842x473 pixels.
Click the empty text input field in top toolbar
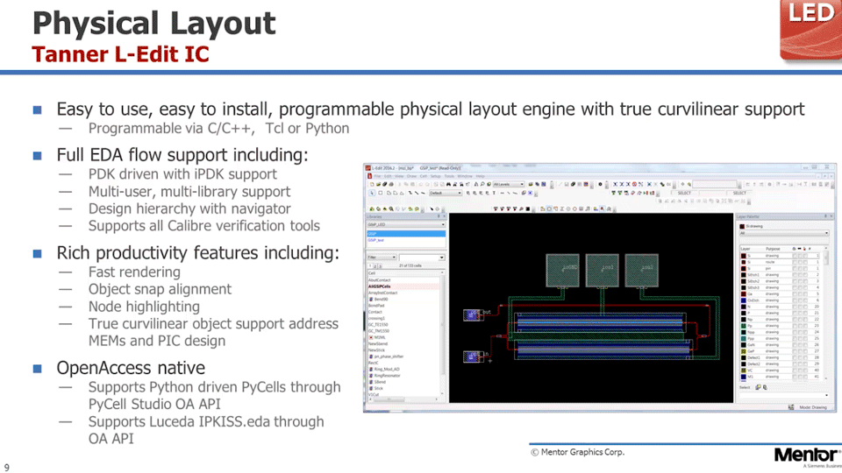coord(715,184)
